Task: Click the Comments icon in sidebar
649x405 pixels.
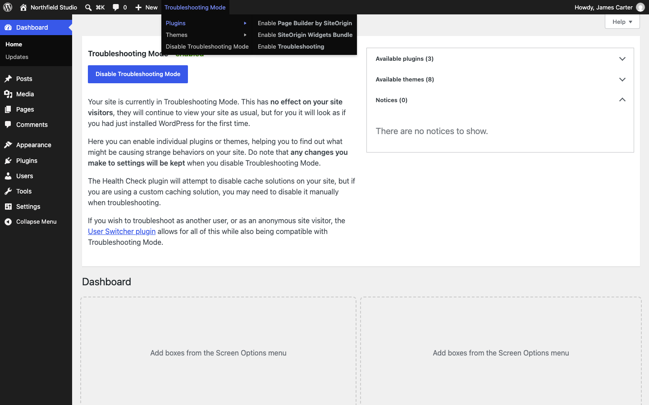Action: click(x=8, y=125)
